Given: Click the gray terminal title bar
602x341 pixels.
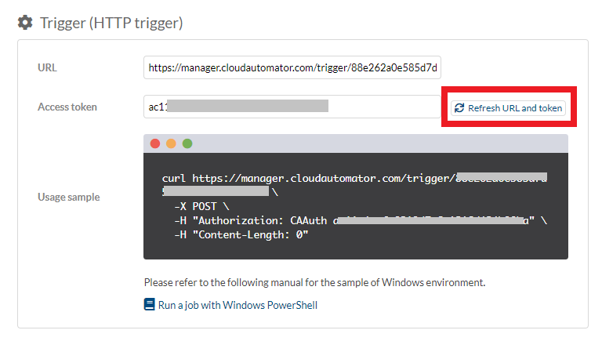Looking at the screenshot, I should tap(356, 143).
